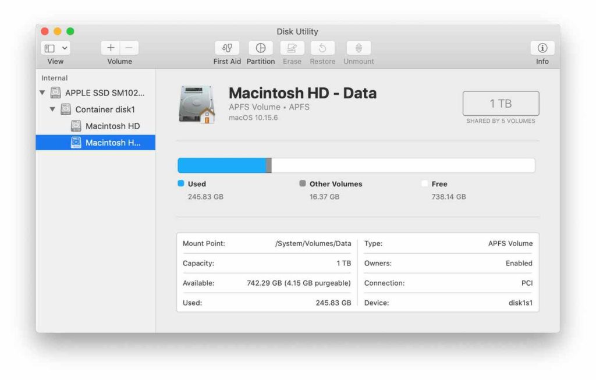This screenshot has height=380, width=596.
Task: Click the 16.37 GB other volumes value
Action: click(x=324, y=197)
